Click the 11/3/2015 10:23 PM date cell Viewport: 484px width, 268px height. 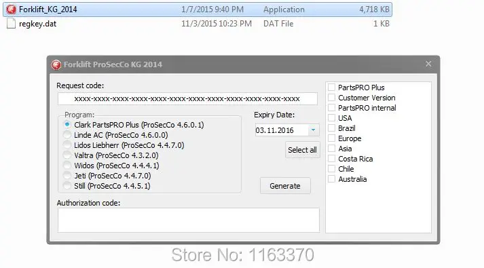click(x=217, y=24)
